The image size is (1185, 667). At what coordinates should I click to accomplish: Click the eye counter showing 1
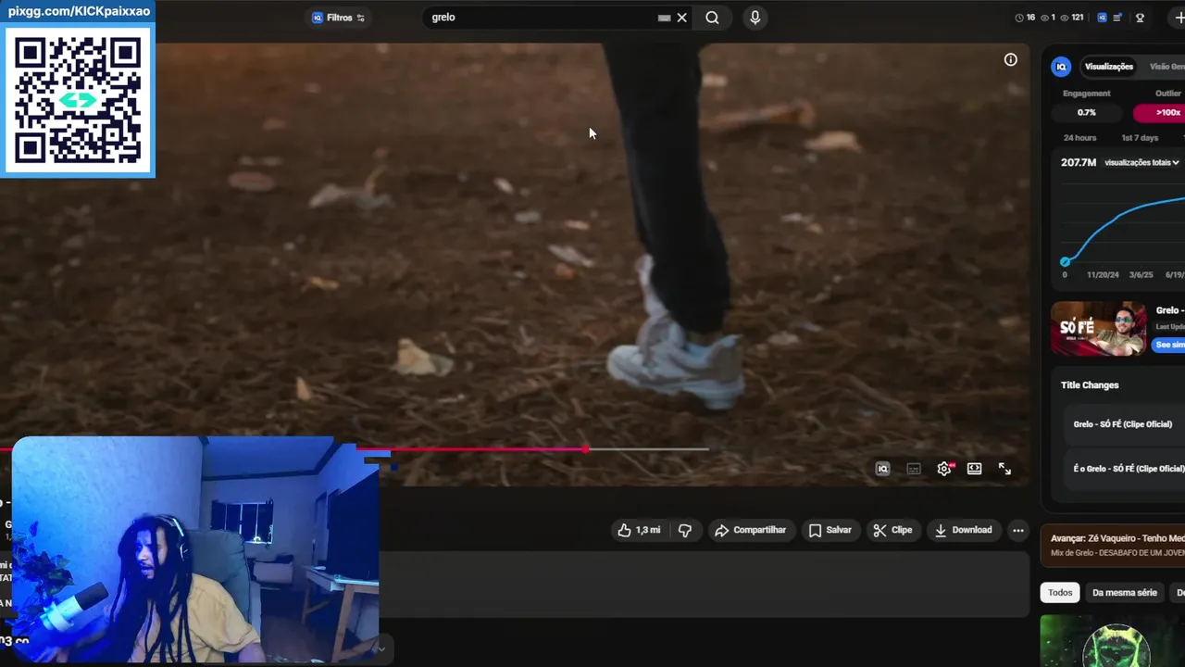(1048, 18)
